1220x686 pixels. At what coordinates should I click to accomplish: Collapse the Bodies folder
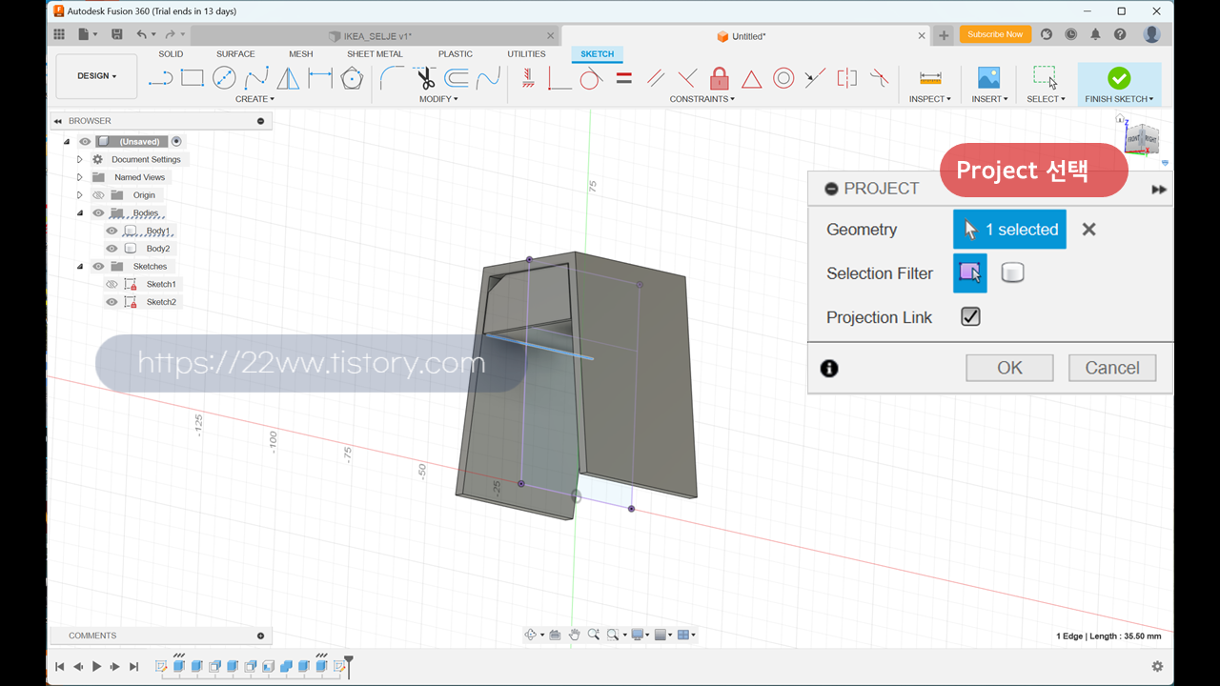pyautogui.click(x=80, y=213)
